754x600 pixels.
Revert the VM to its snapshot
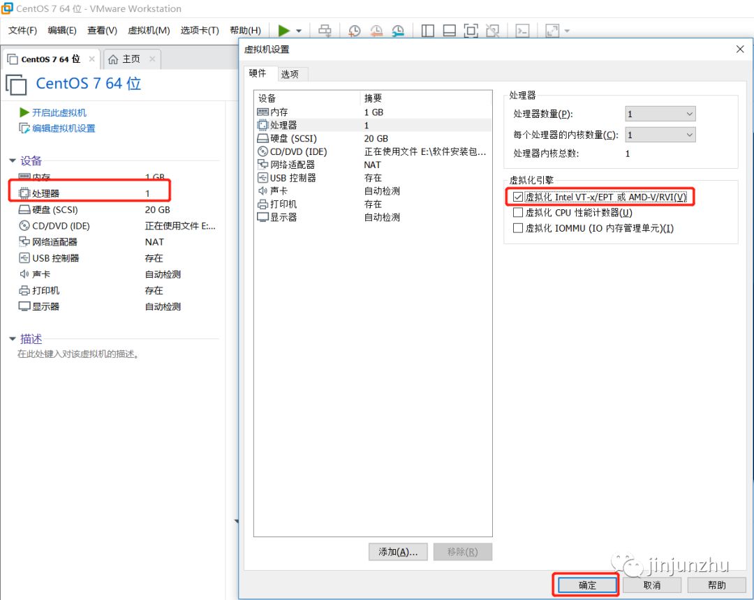(377, 31)
